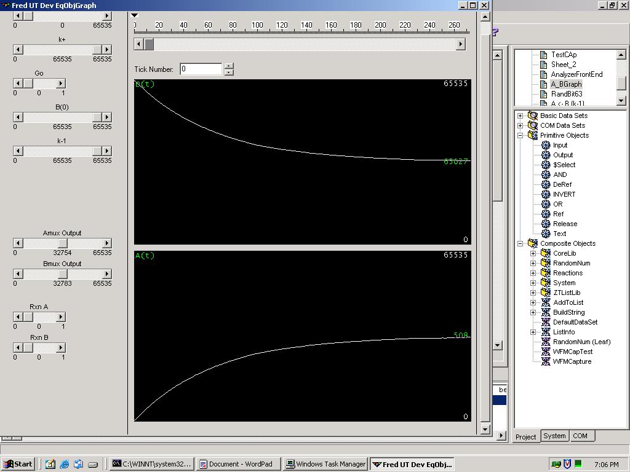Viewport: 630px width, 472px height.
Task: Click in the Tick Number field
Action: coord(201,69)
